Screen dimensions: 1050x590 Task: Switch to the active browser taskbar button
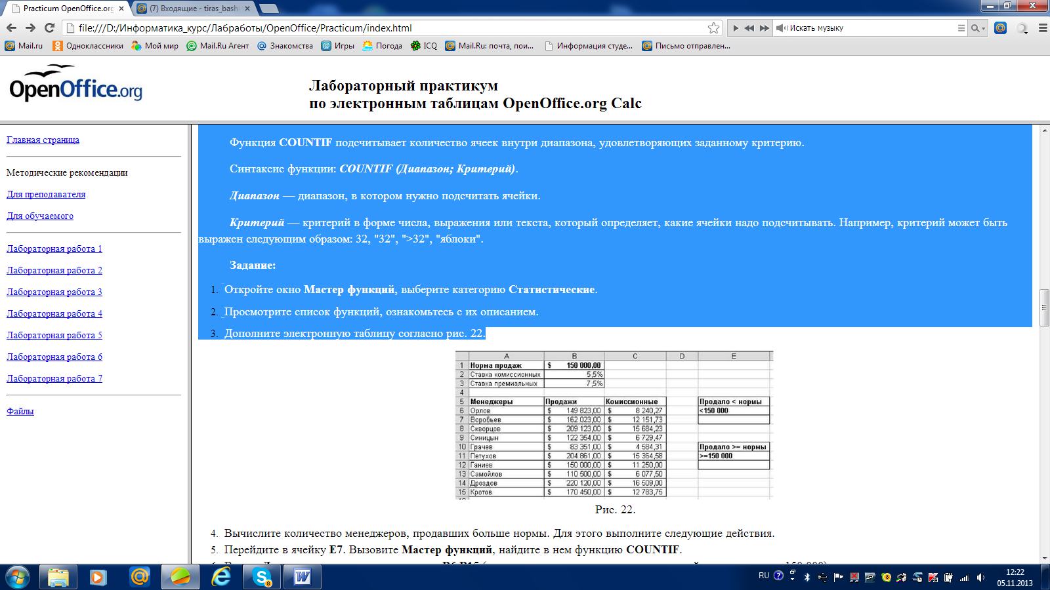[180, 577]
